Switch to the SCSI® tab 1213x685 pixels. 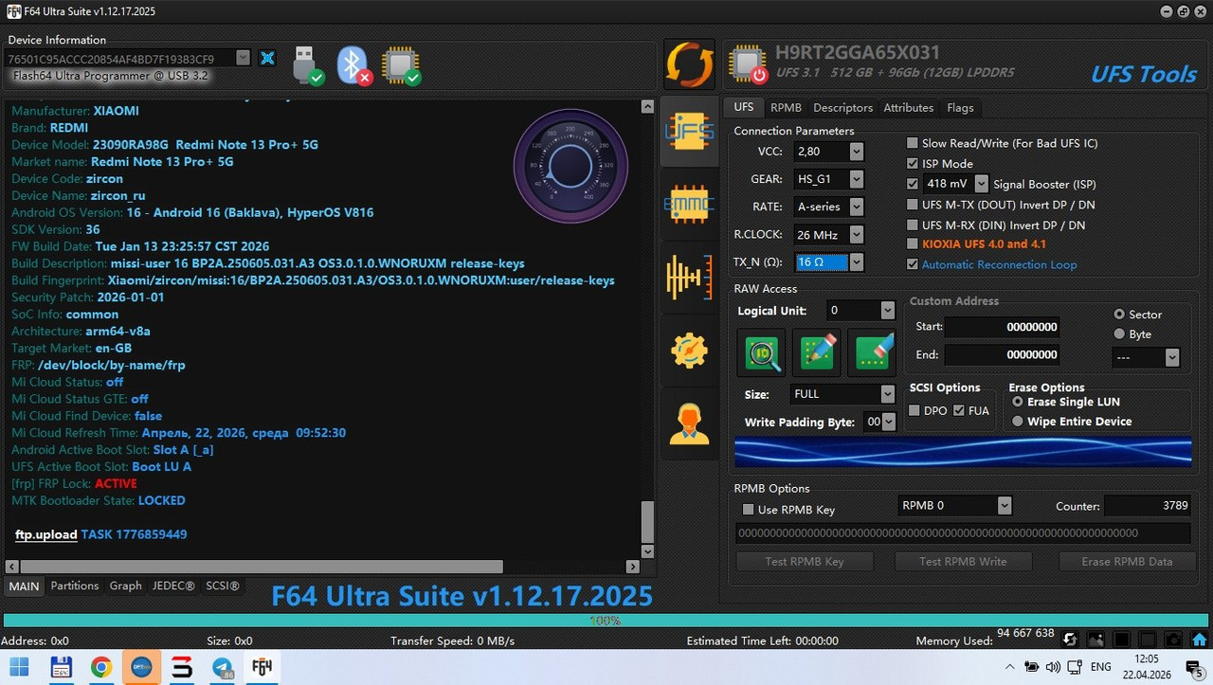click(223, 586)
